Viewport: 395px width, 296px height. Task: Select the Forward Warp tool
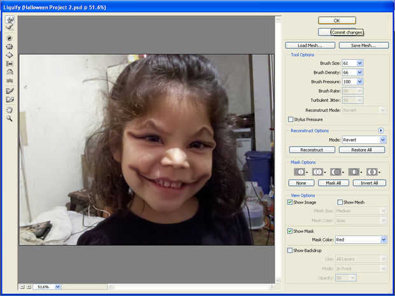(10, 19)
